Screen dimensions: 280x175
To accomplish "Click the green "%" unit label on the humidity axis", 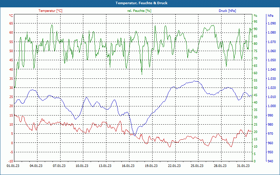I will pos(255,16).
